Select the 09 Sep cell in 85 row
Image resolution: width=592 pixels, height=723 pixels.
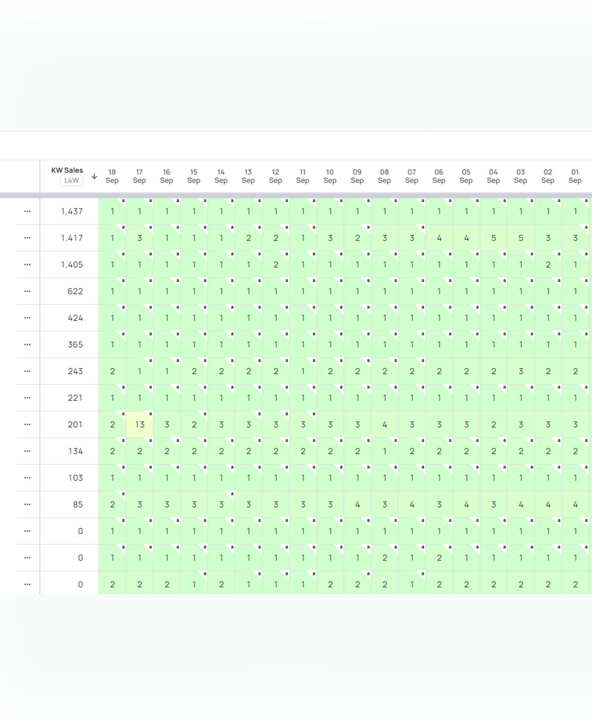pos(358,504)
